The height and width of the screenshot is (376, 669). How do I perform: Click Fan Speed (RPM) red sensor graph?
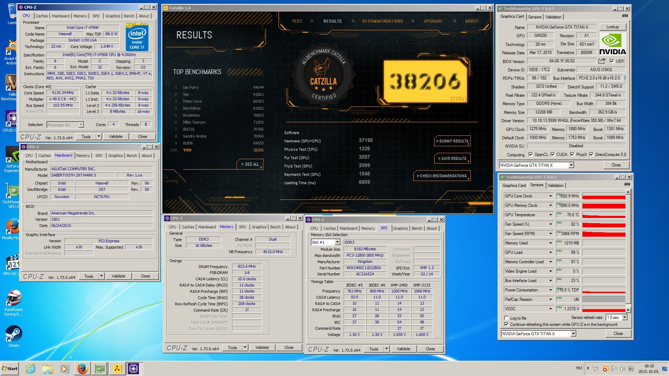pos(603,234)
